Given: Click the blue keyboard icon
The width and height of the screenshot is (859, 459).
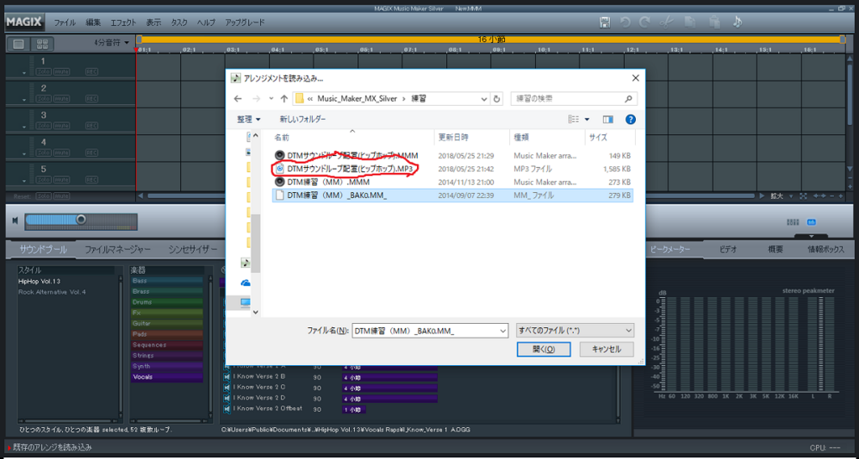Looking at the screenshot, I should (x=811, y=222).
